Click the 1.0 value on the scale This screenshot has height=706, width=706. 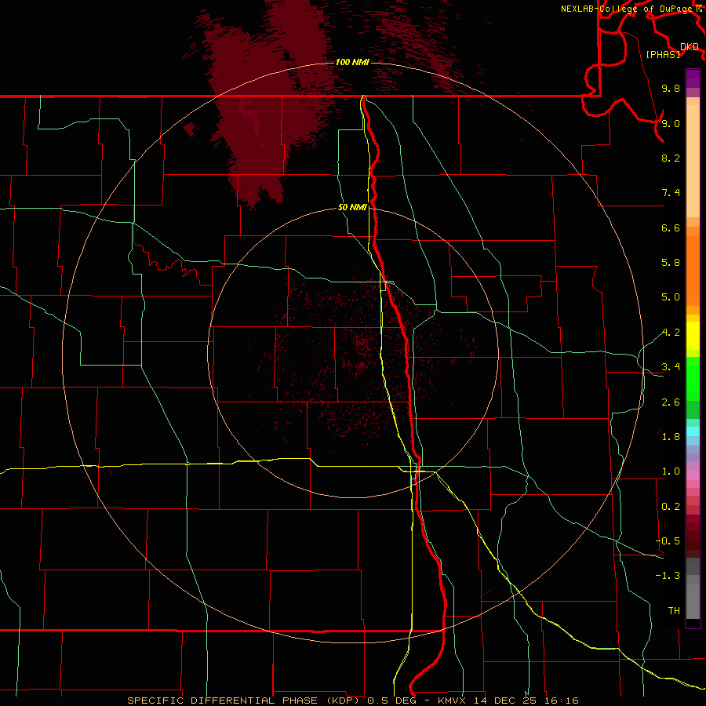pyautogui.click(x=671, y=471)
